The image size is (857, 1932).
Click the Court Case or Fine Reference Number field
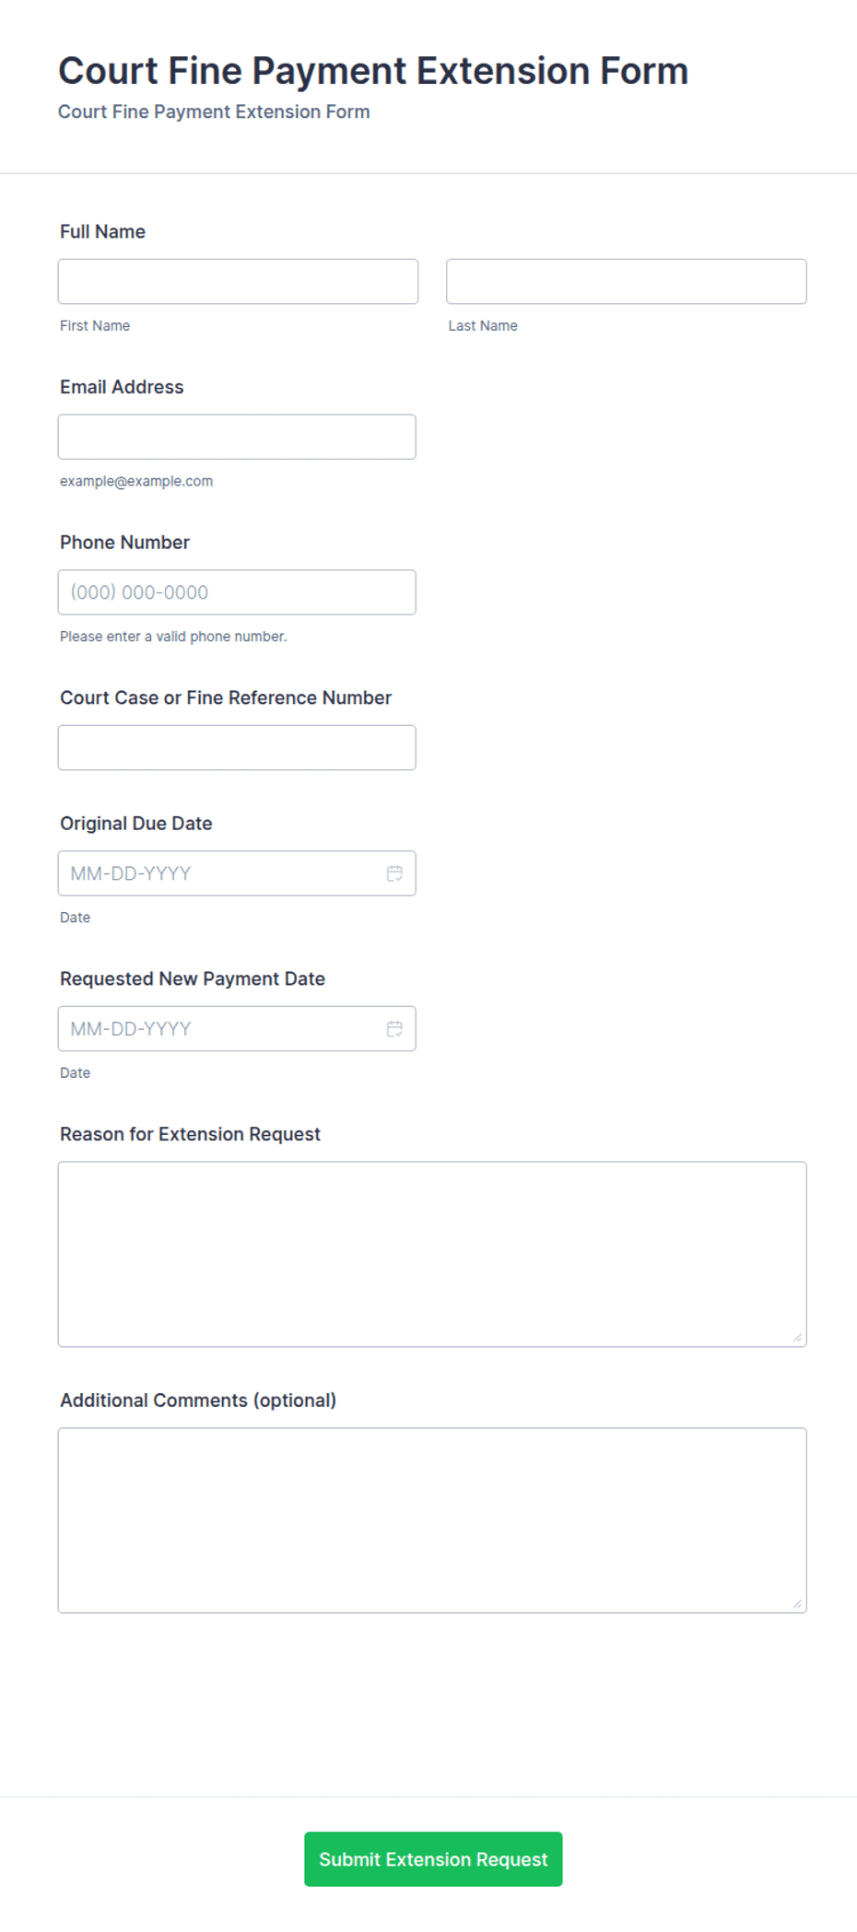coord(237,747)
